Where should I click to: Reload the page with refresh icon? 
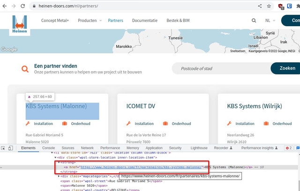point(23,6)
